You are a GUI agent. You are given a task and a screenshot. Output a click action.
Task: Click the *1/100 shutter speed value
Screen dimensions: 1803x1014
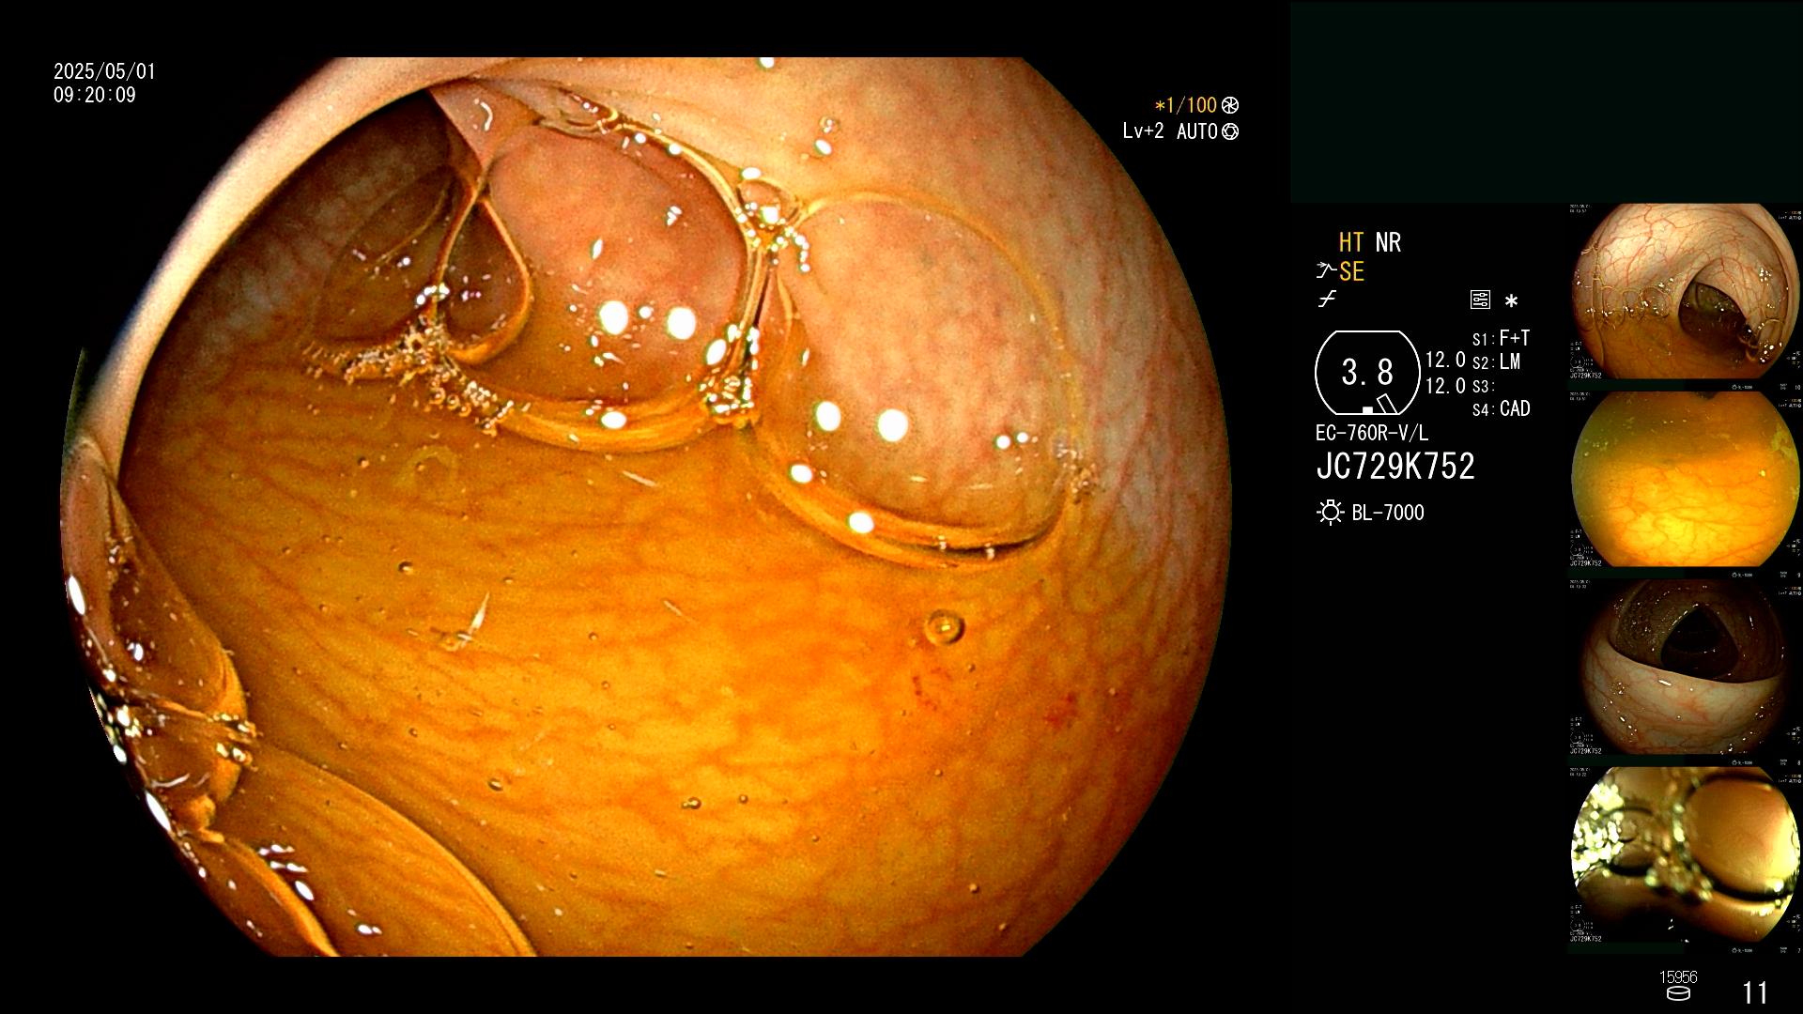click(x=1185, y=105)
